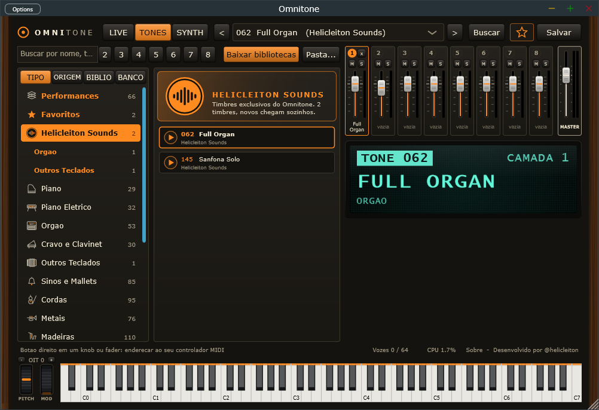Select empty layer 3 channel strip

(x=409, y=91)
